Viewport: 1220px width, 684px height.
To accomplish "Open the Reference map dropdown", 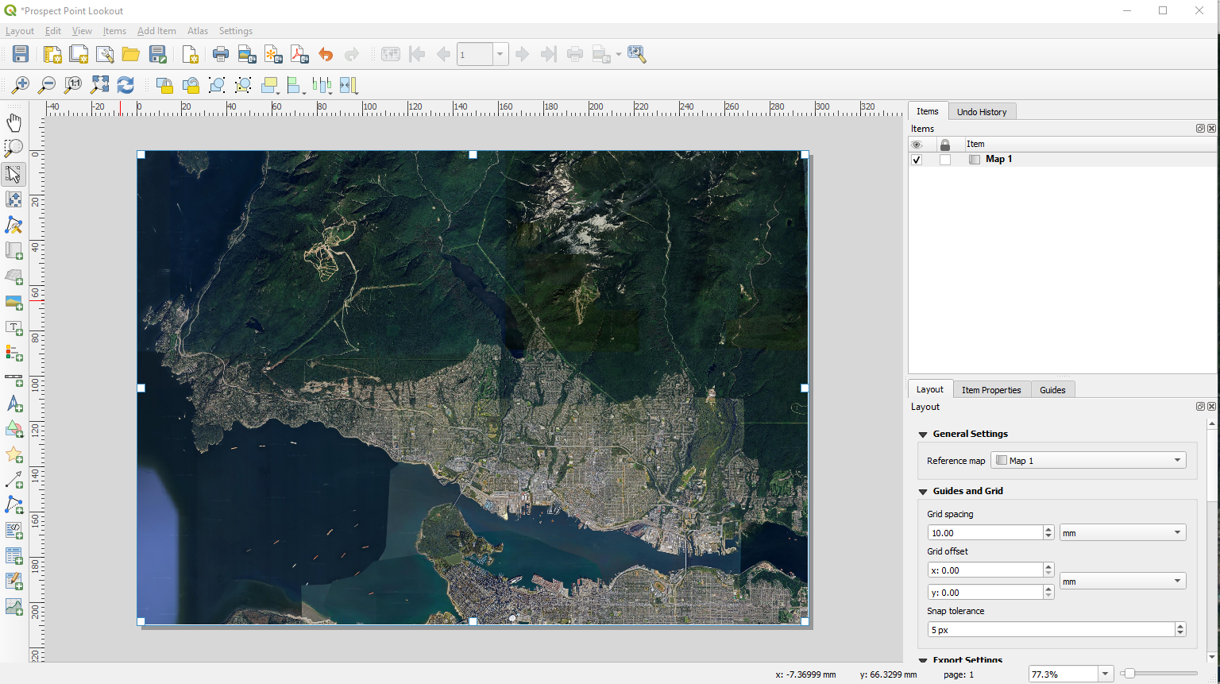I will [x=1088, y=461].
